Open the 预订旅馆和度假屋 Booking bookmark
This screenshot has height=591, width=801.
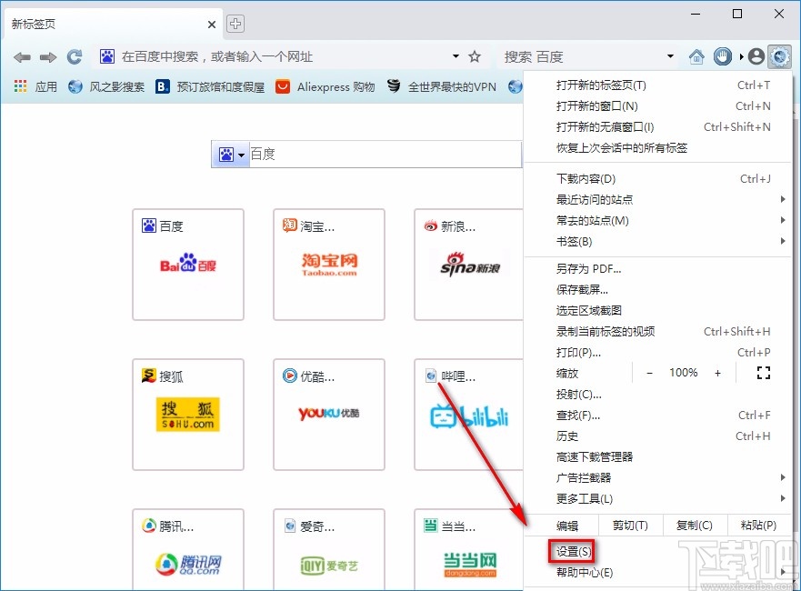coord(210,86)
